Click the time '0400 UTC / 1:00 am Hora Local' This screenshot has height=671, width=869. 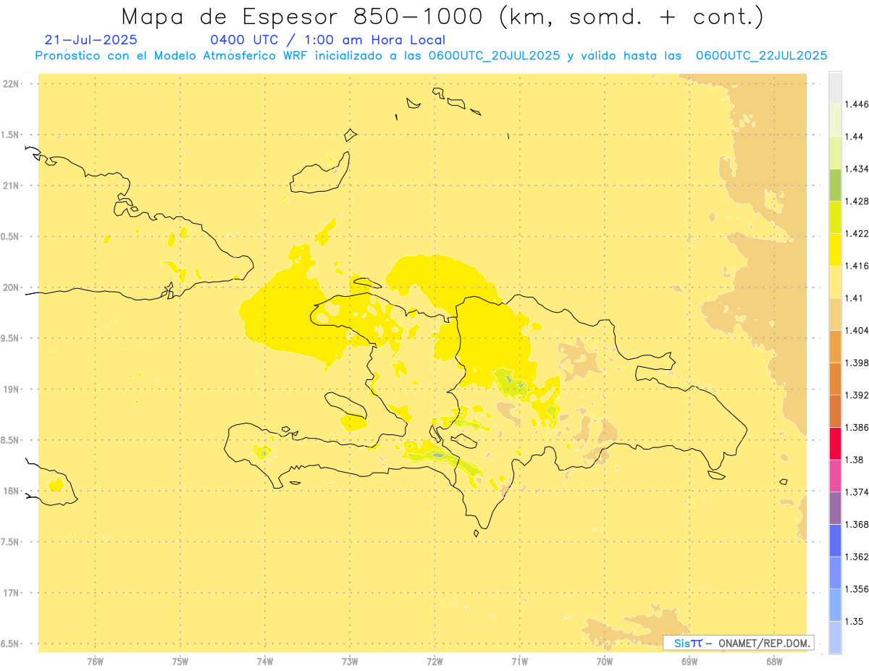328,40
